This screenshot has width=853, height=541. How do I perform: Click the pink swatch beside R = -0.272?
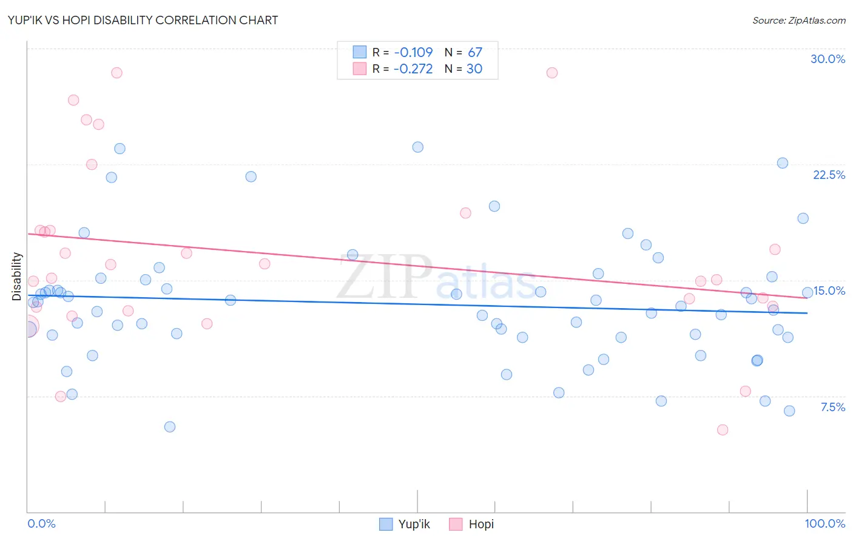360,69
